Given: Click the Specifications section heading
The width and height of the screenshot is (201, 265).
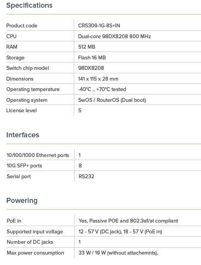Looking at the screenshot, I should click(29, 5).
